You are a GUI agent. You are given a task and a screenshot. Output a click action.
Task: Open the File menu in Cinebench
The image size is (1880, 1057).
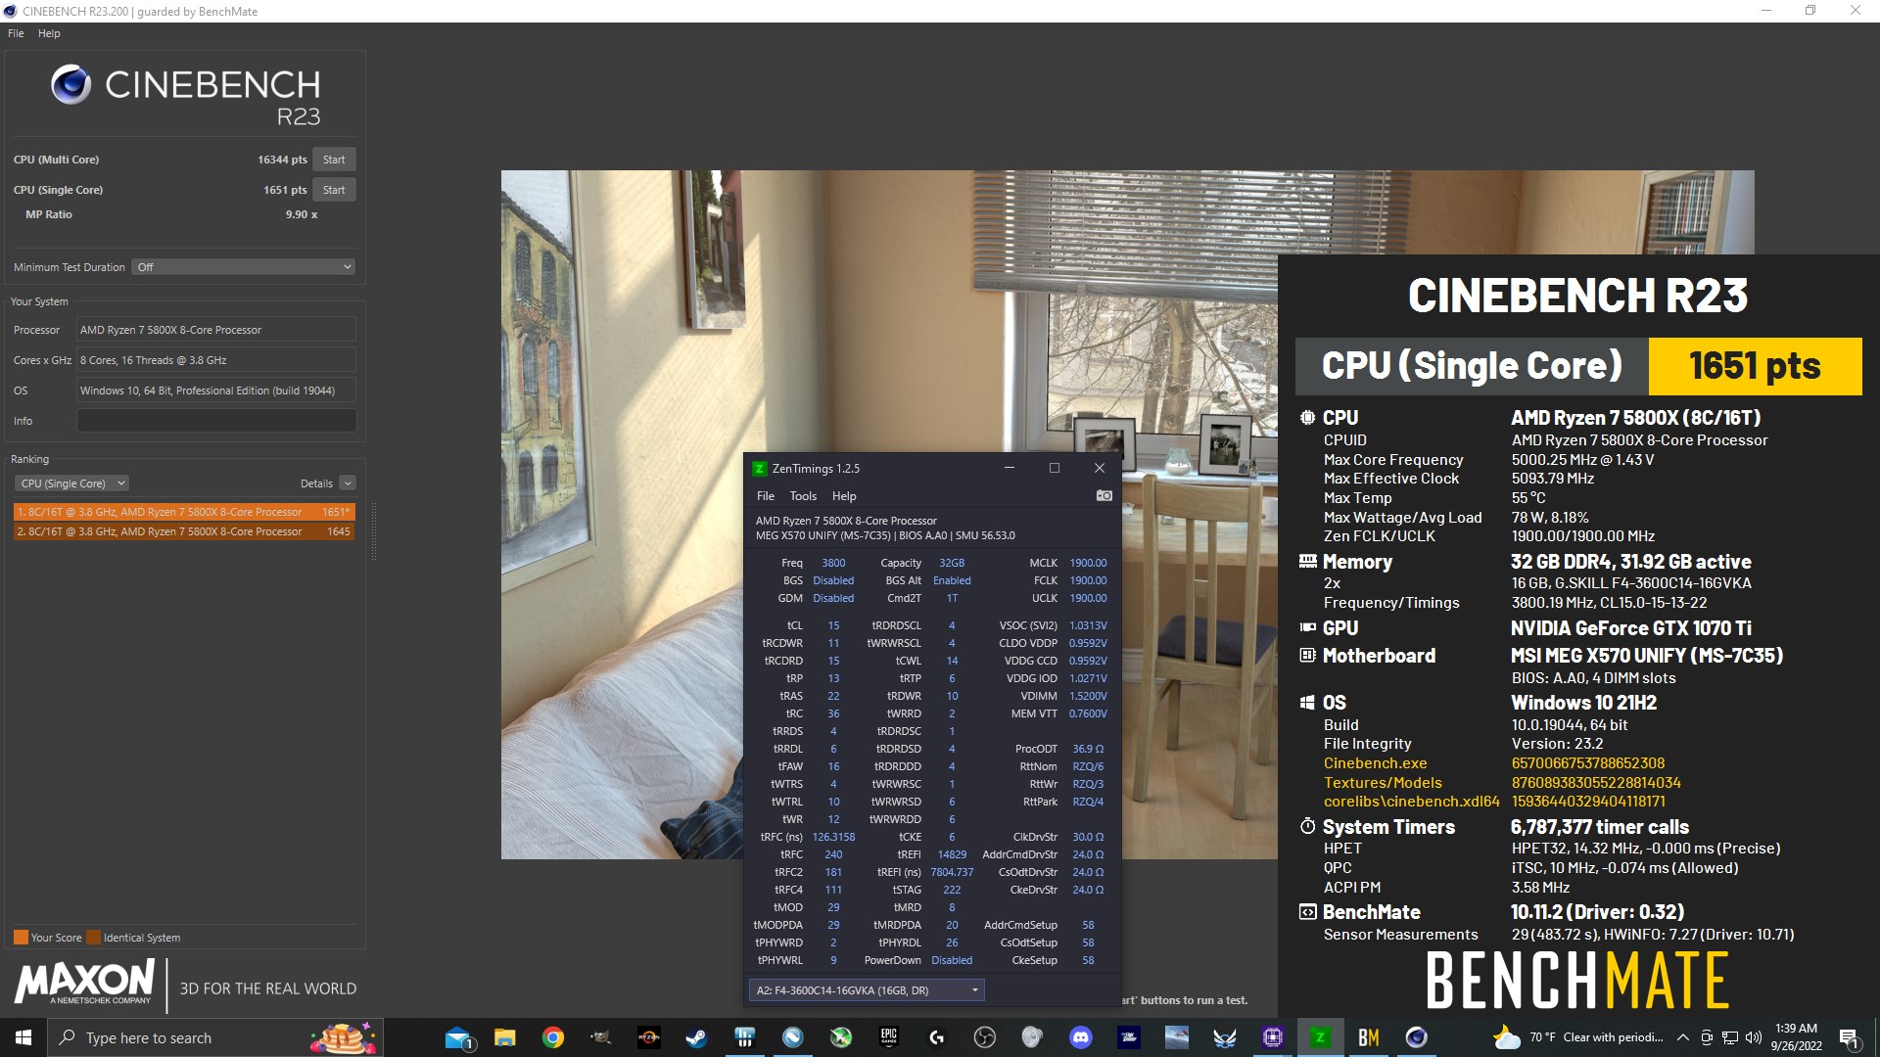pyautogui.click(x=15, y=32)
